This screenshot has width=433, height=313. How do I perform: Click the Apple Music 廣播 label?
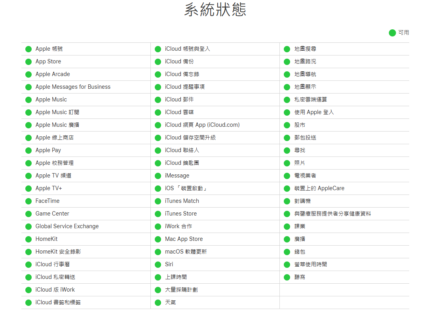(x=57, y=125)
